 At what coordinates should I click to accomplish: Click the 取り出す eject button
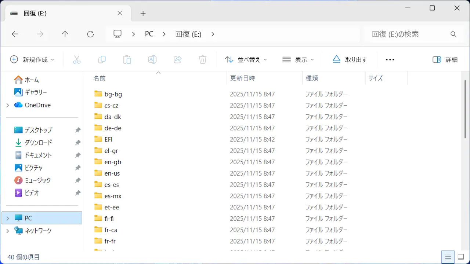(350, 59)
